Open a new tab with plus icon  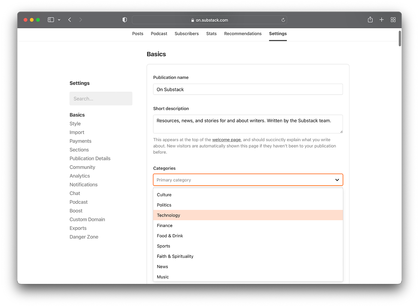(x=382, y=20)
